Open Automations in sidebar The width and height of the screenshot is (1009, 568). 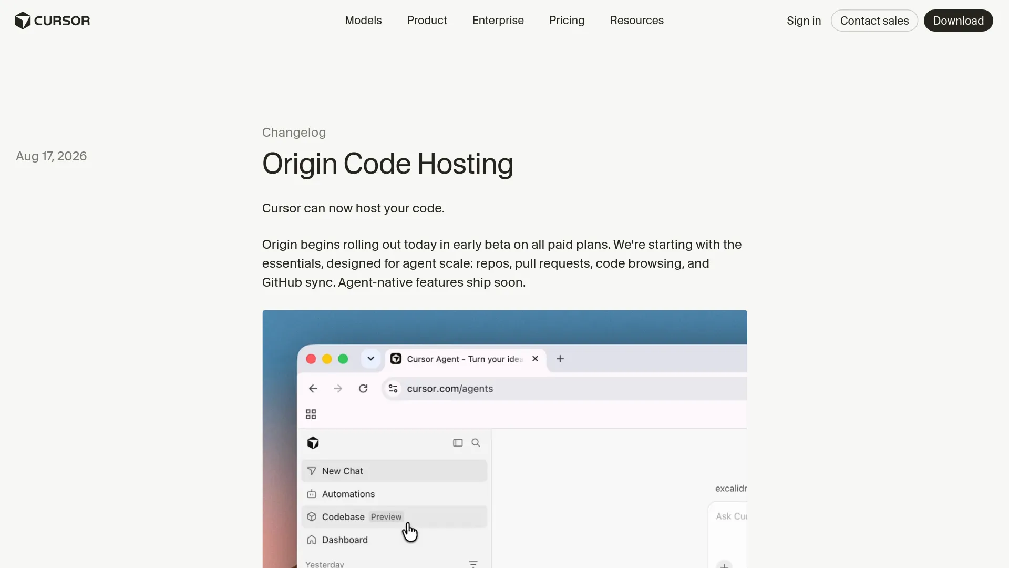pos(394,494)
